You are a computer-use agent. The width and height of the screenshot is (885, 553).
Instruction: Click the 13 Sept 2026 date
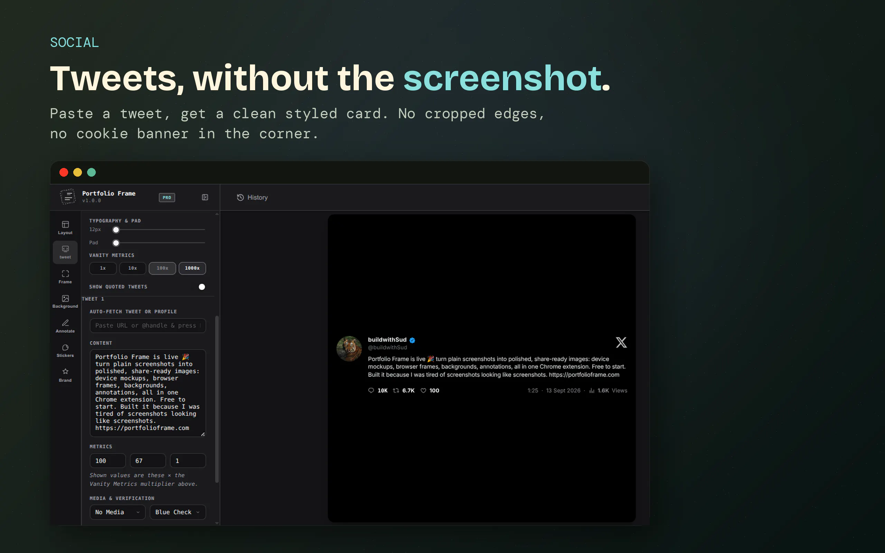tap(563, 391)
